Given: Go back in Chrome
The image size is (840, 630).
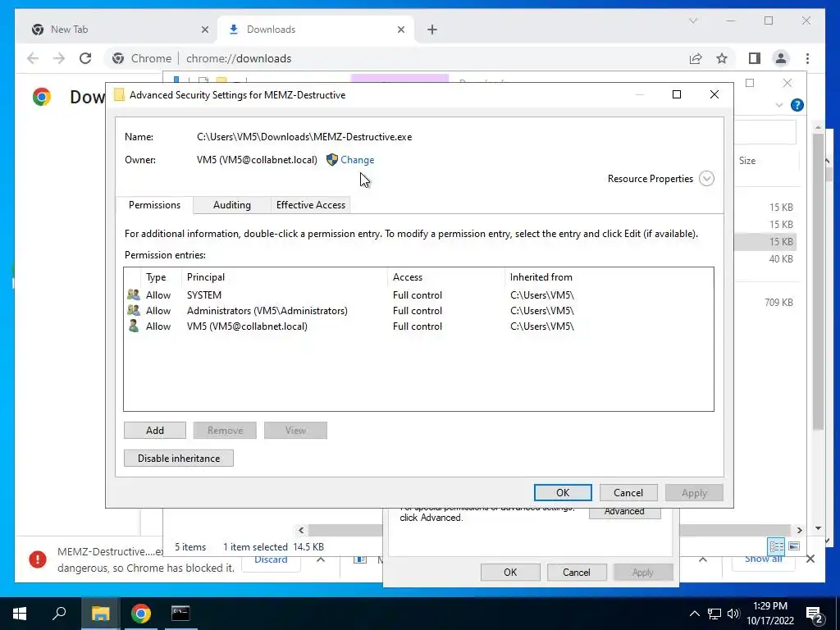Looking at the screenshot, I should click(x=33, y=58).
